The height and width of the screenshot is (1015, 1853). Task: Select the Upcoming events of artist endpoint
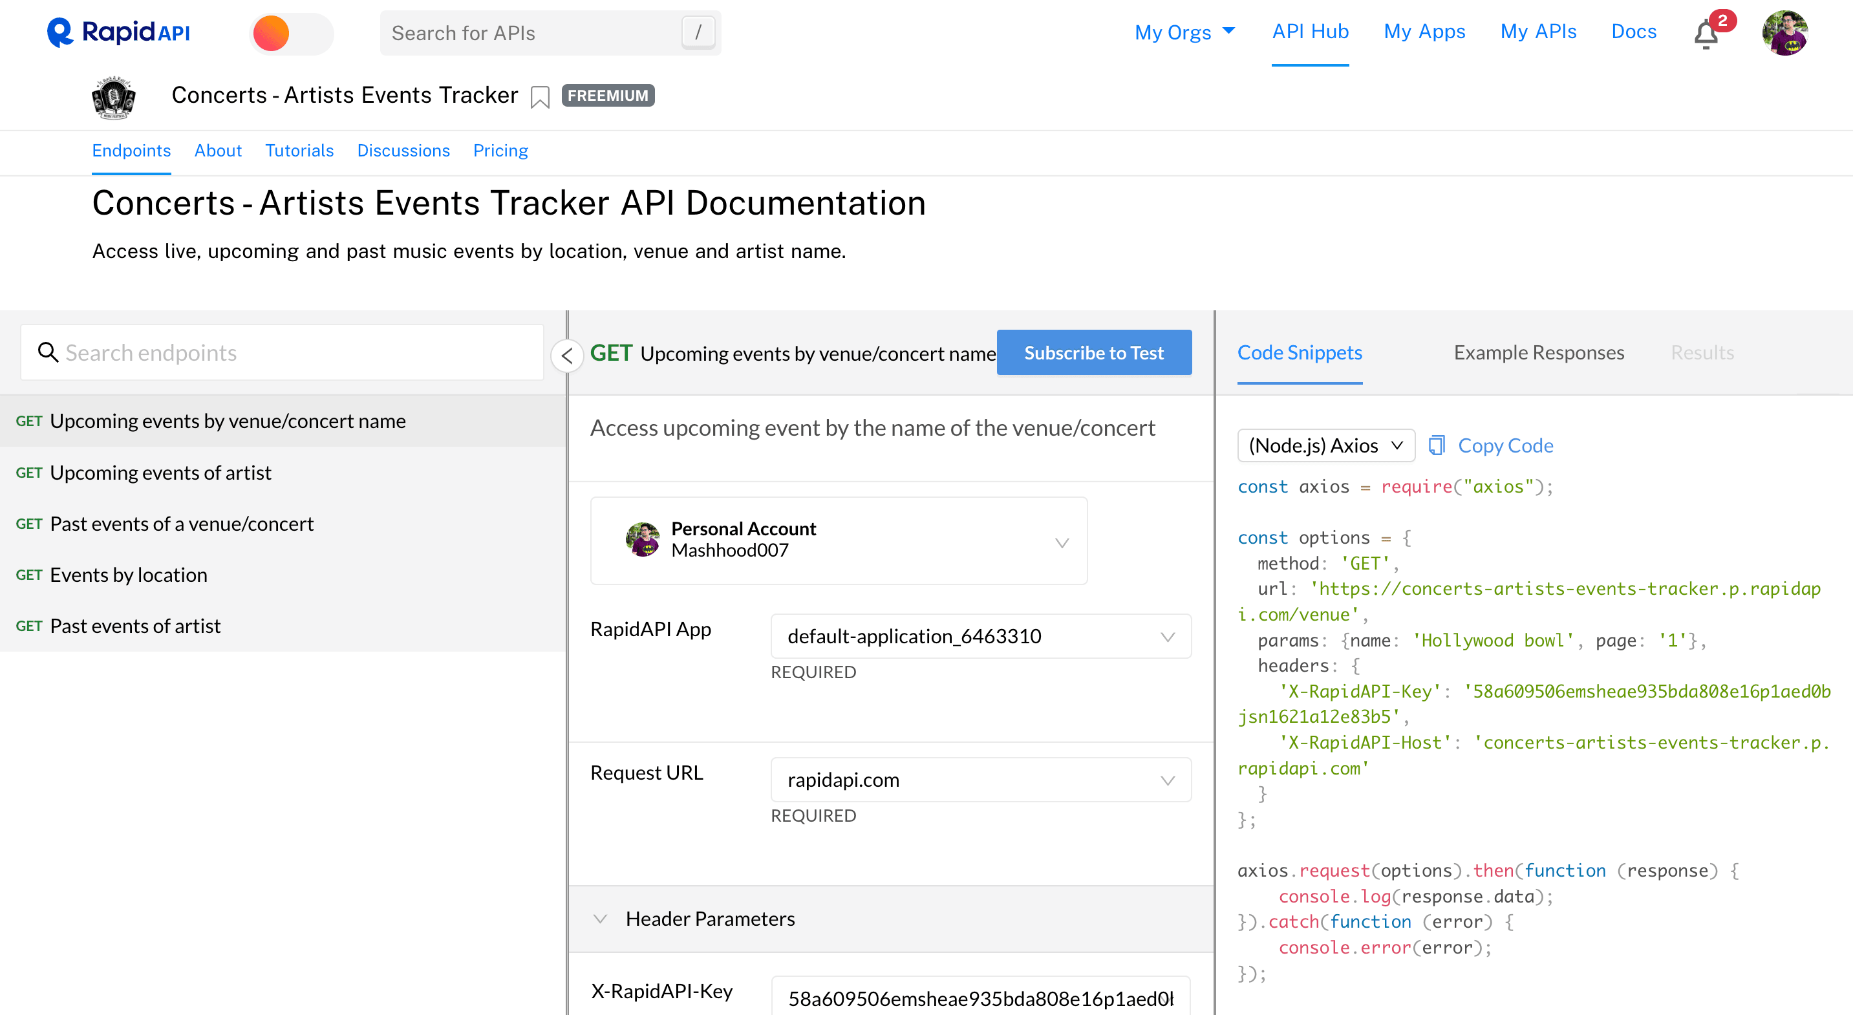pos(283,473)
